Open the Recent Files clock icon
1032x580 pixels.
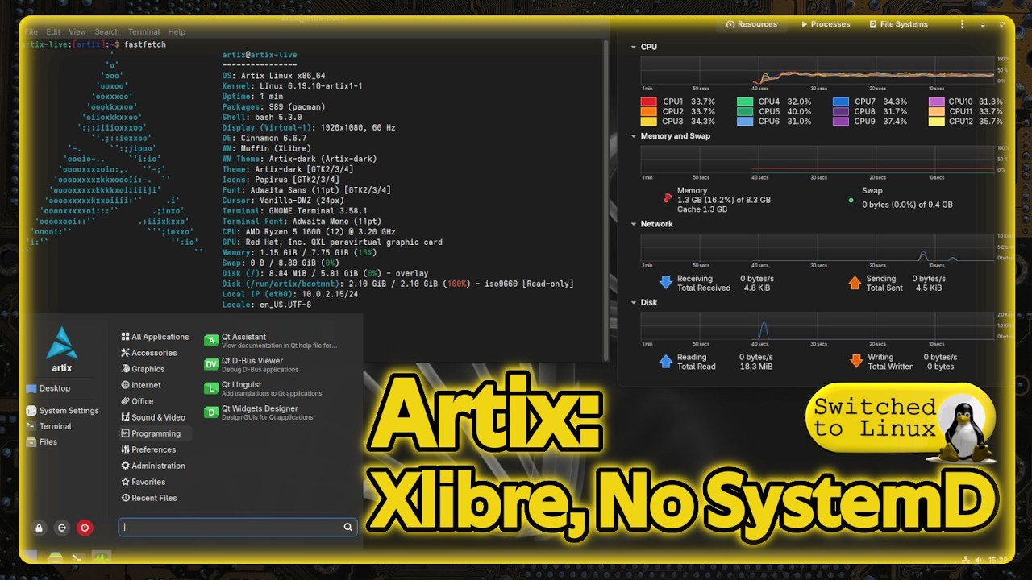click(x=125, y=498)
